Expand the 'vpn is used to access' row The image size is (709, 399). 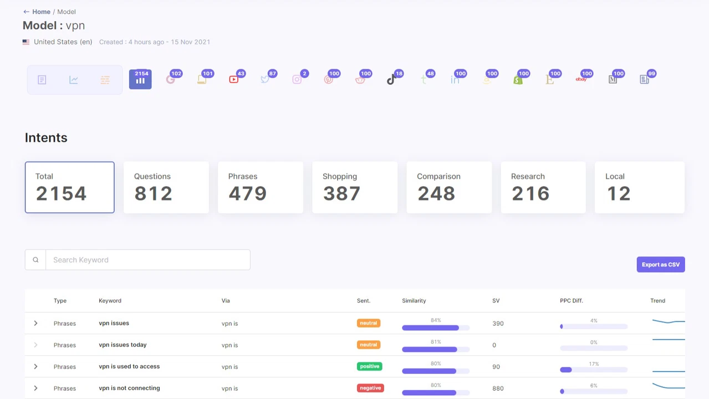tap(35, 366)
